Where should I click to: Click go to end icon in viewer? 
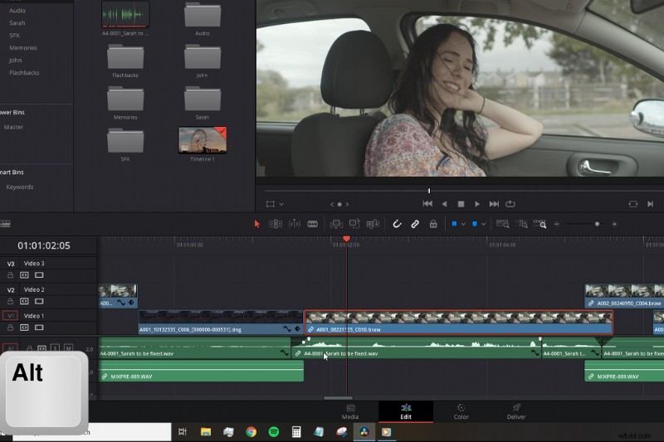(651, 204)
